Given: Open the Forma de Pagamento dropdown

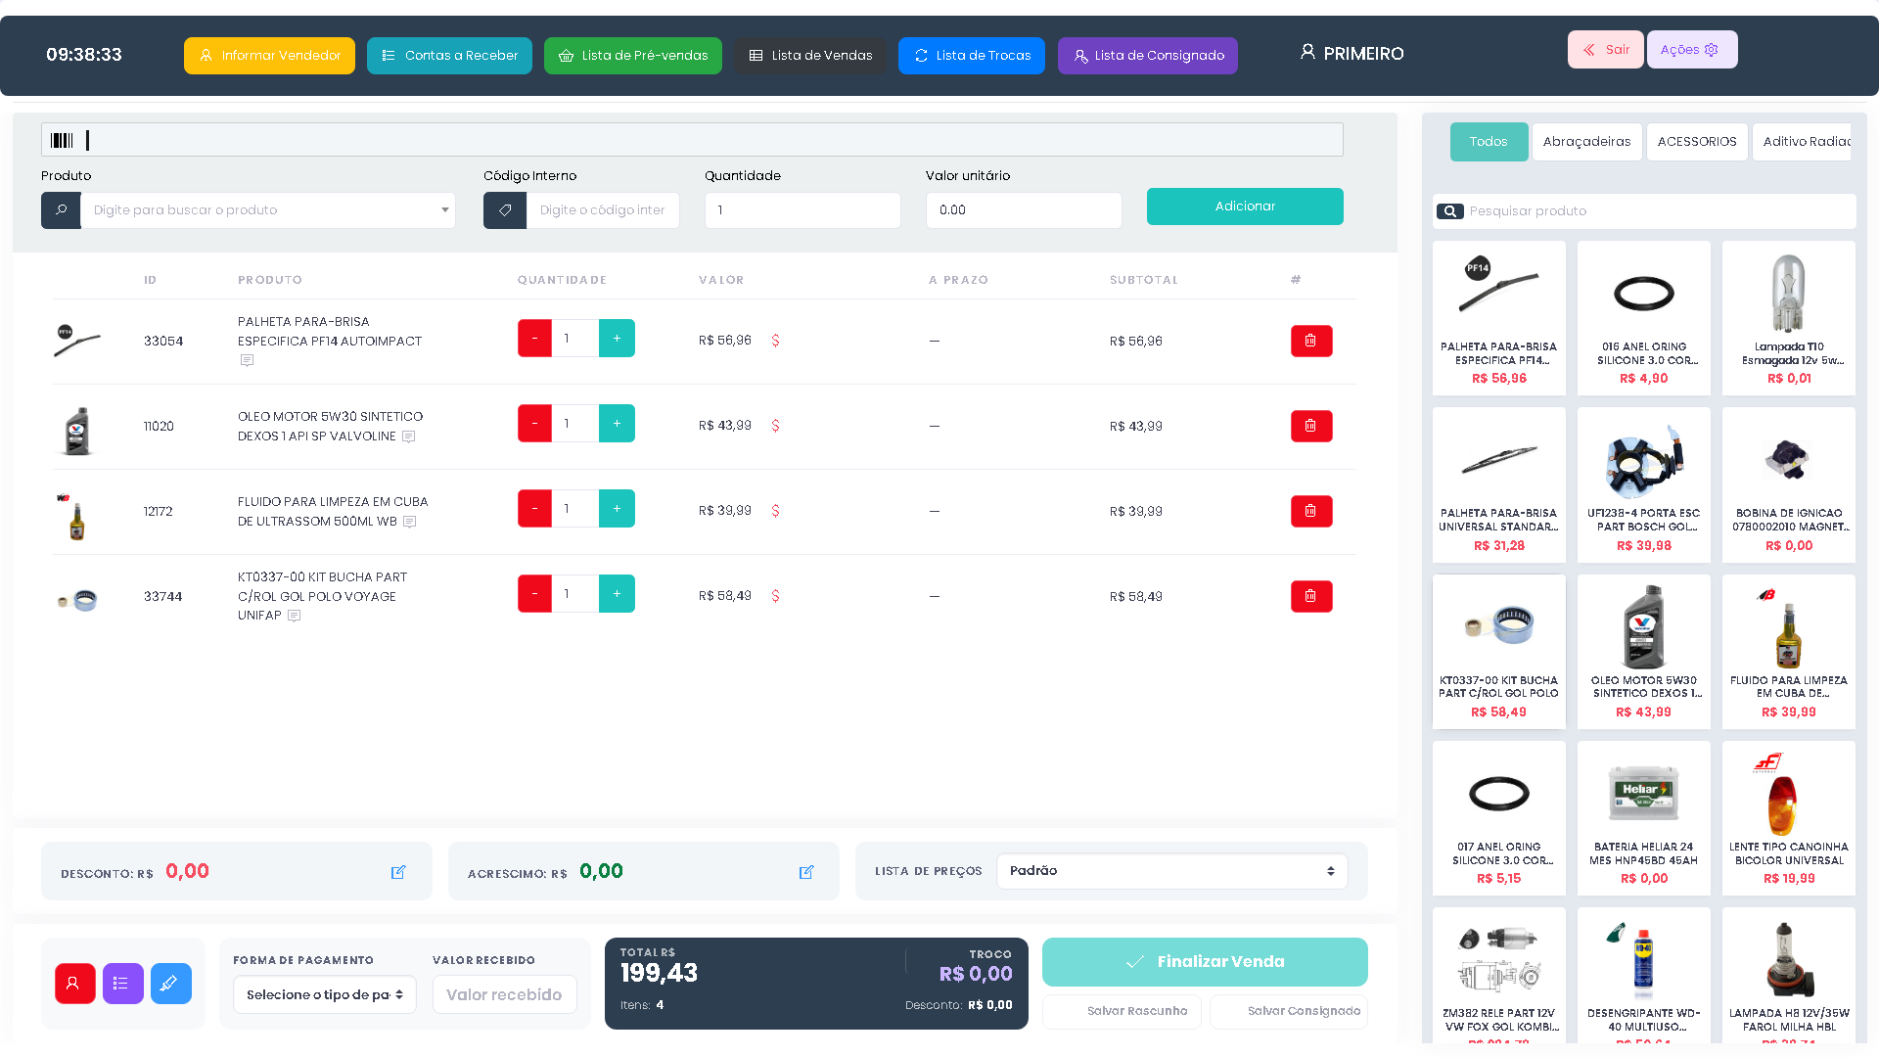Looking at the screenshot, I should [325, 994].
